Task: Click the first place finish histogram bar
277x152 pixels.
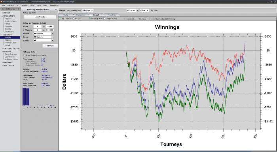Action: [24, 97]
